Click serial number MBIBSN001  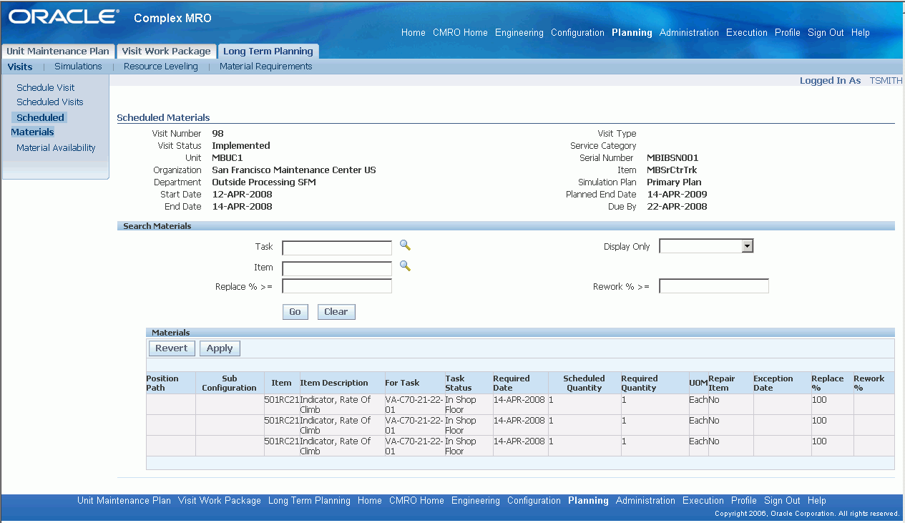pyautogui.click(x=672, y=157)
